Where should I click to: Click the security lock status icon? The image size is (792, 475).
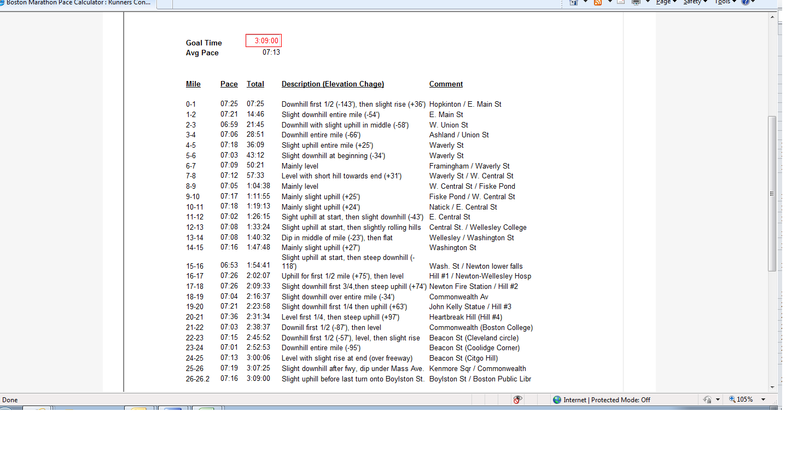(707, 400)
